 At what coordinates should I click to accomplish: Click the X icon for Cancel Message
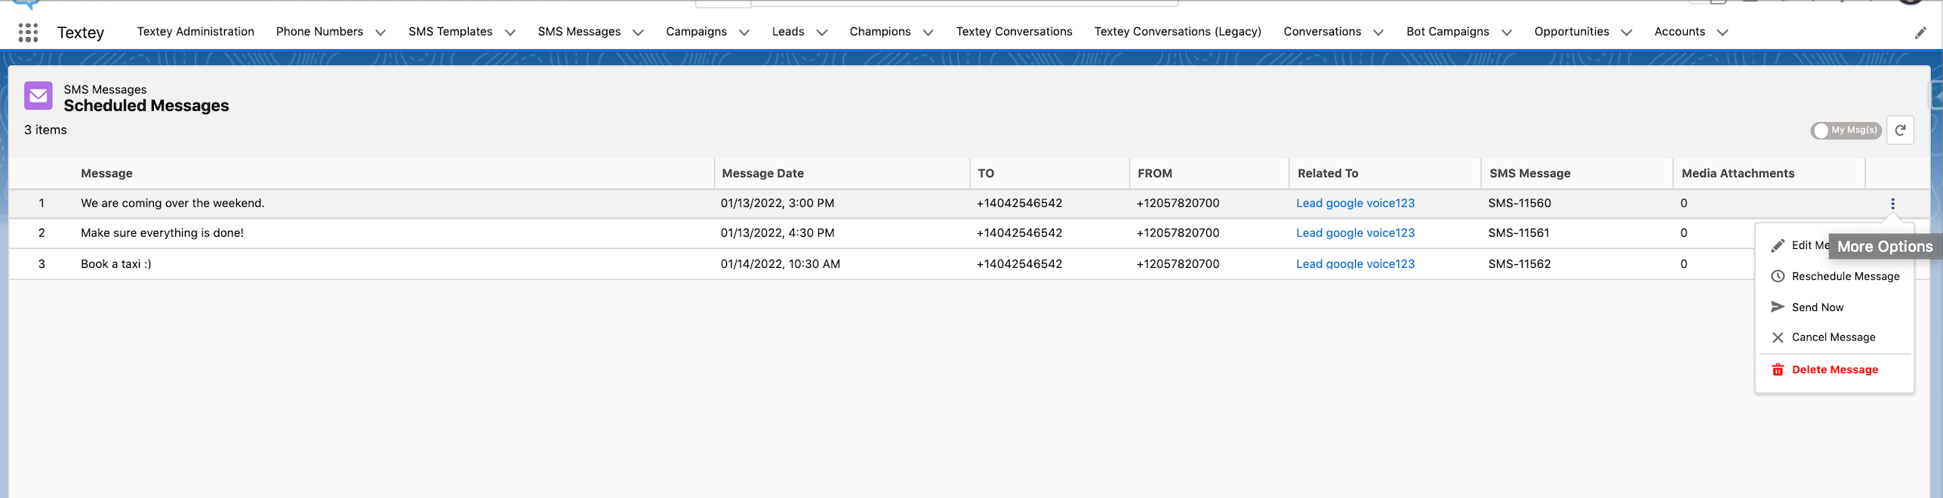click(x=1778, y=337)
